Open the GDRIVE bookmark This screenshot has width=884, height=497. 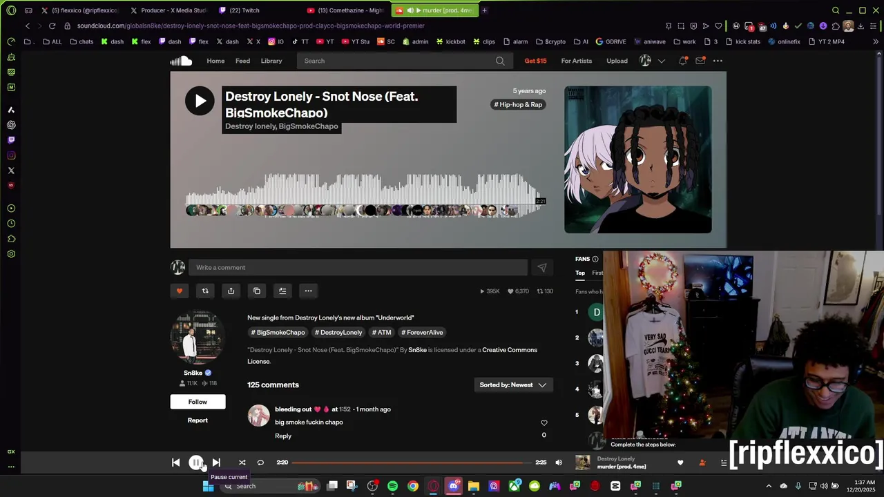coord(611,41)
